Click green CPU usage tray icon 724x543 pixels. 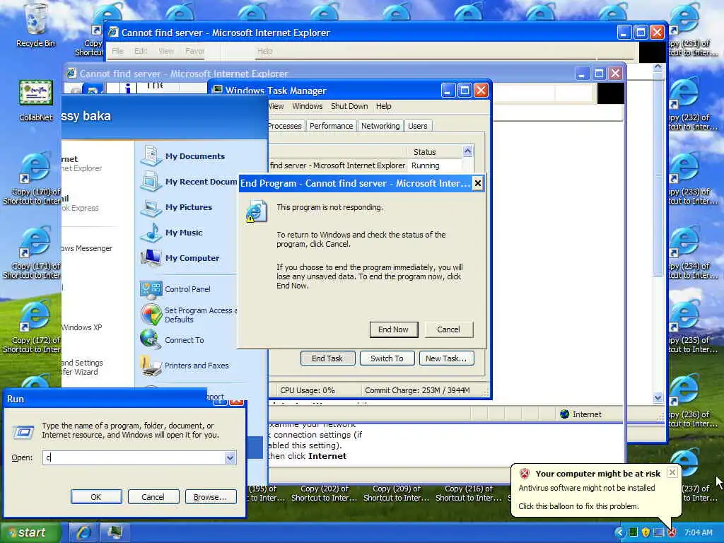(633, 532)
